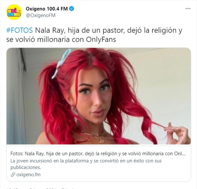This screenshot has height=189, width=197.
Task: Click the word 'publicaciones.' in card description
Action: coord(26,168)
